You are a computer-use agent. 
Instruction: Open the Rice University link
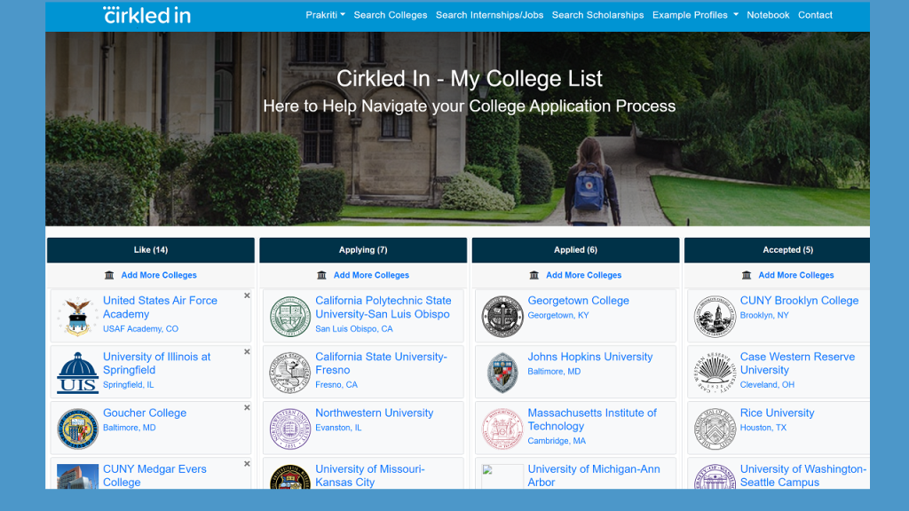pos(777,413)
